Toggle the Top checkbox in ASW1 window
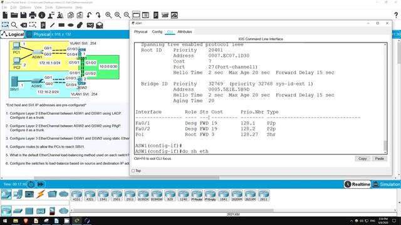 coord(133,171)
